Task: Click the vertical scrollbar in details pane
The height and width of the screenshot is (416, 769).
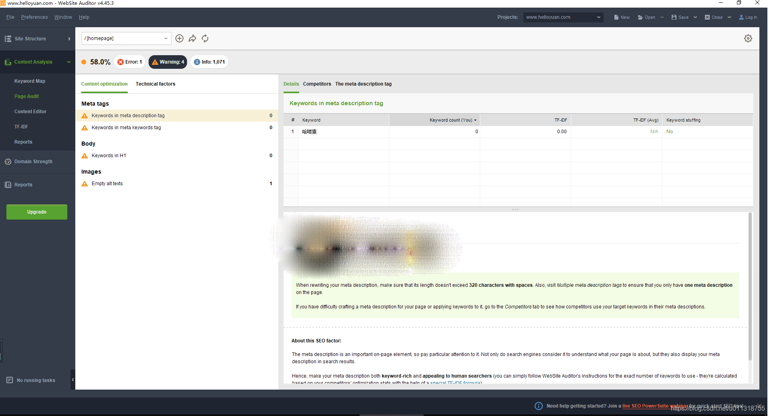Action: 750,286
